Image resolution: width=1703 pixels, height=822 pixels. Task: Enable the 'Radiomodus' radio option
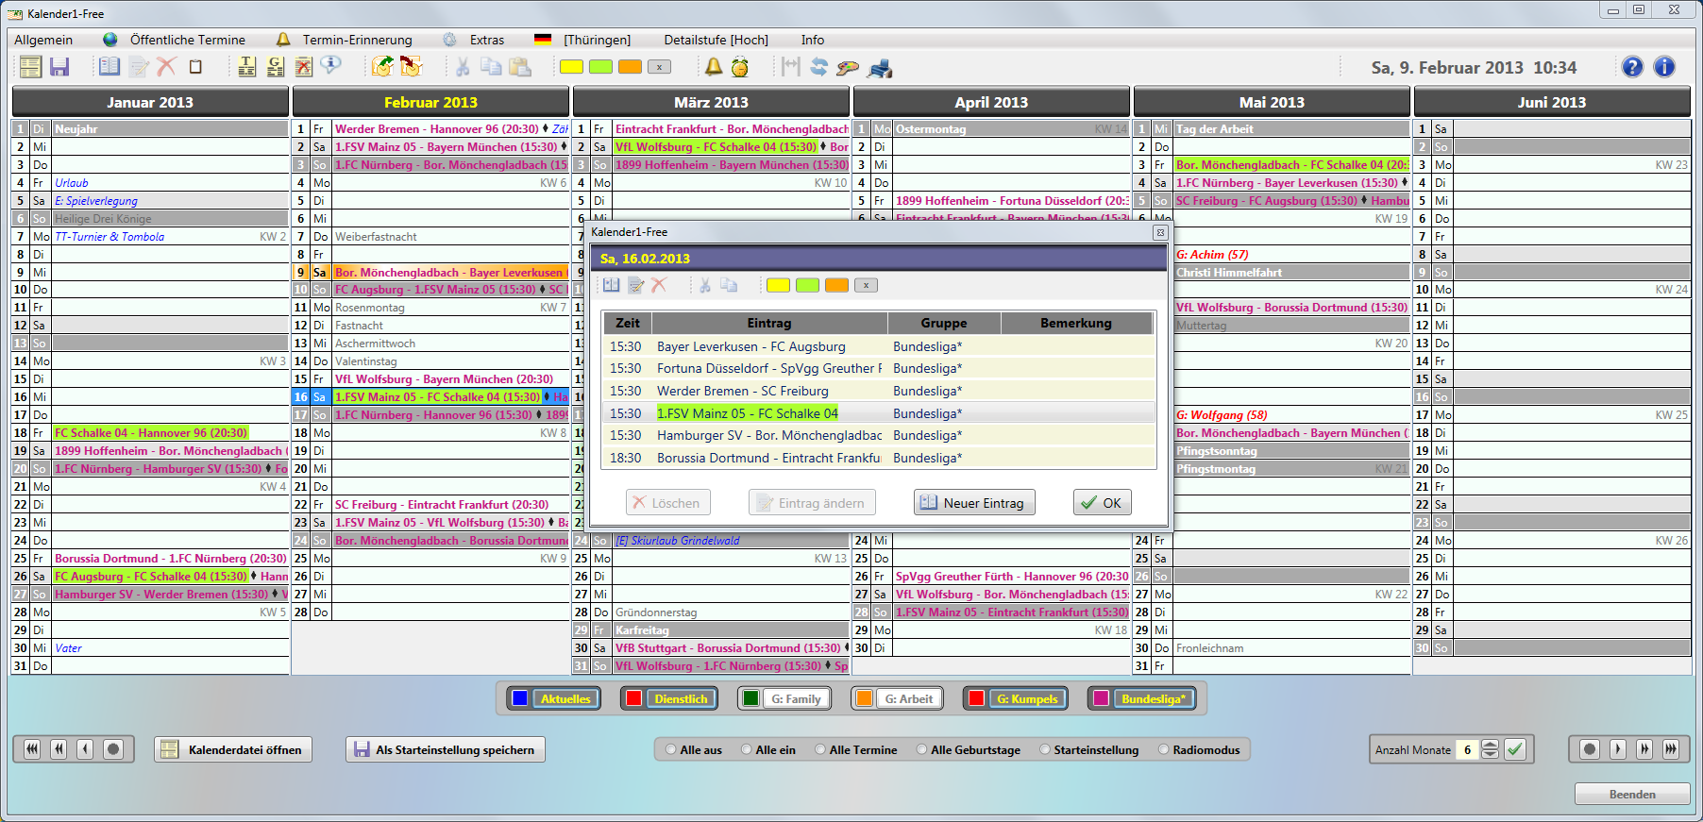(1164, 750)
